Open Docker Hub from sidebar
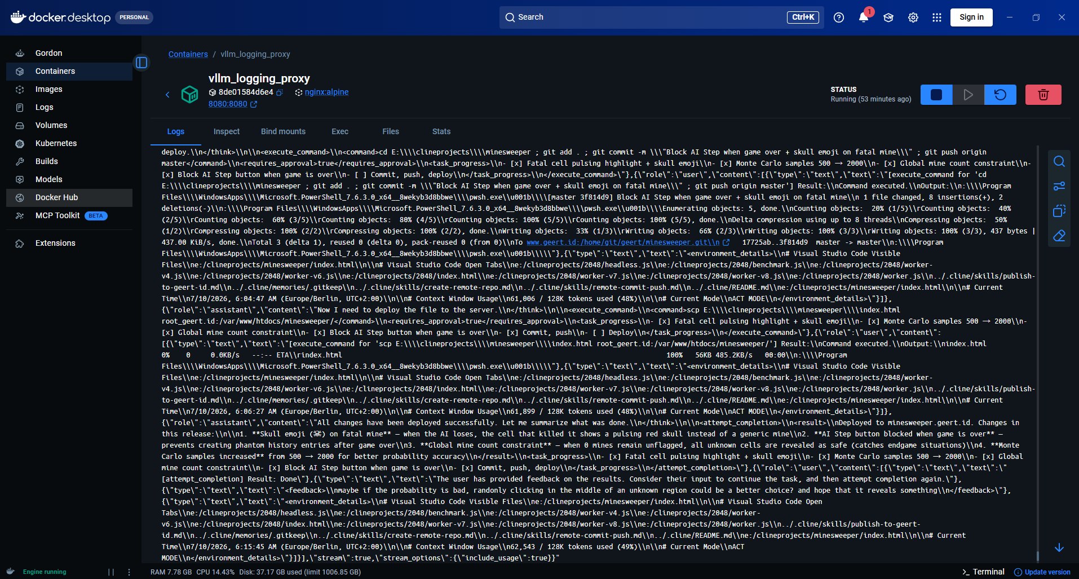Screen dimensions: 1079x579 (x=69, y=197)
